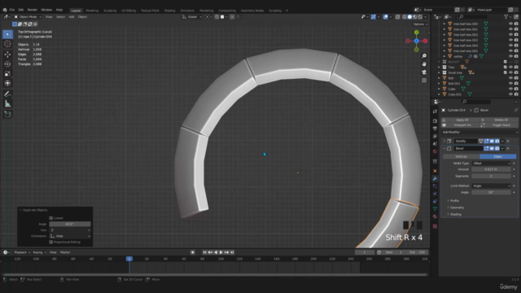The width and height of the screenshot is (521, 293).
Task: Select the Scale tool
Action: coord(7,73)
